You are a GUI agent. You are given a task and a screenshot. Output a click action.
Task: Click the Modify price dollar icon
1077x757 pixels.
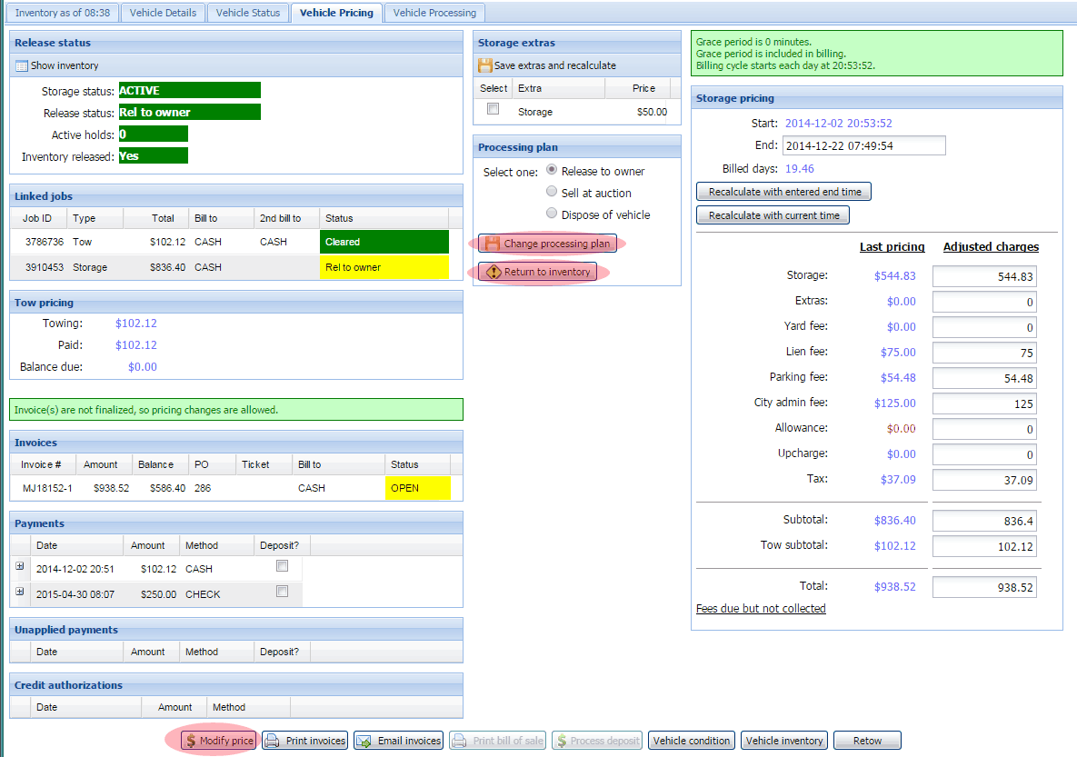coord(191,741)
